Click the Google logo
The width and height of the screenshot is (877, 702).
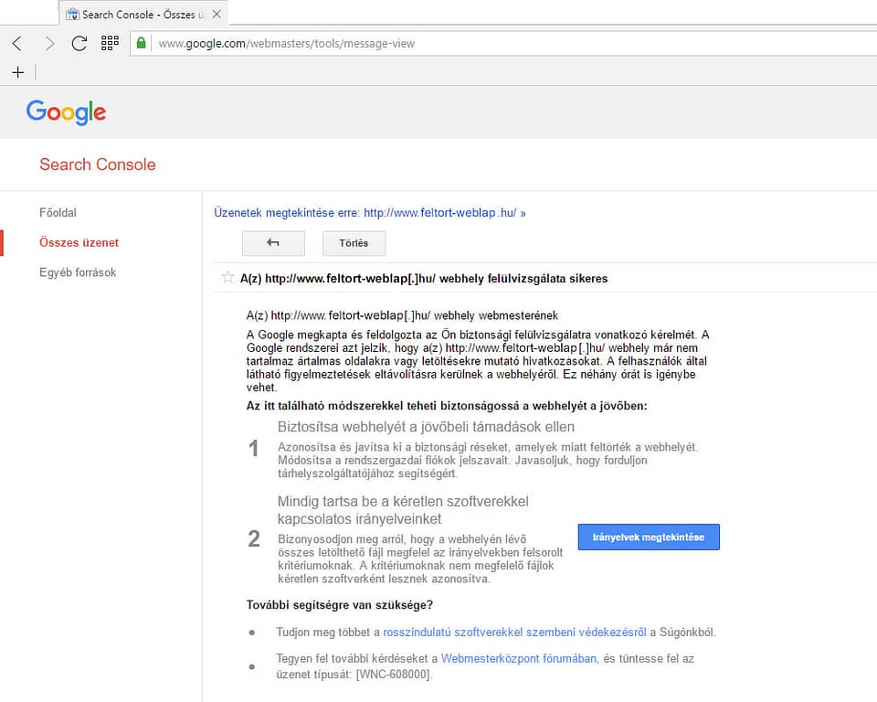pos(66,112)
